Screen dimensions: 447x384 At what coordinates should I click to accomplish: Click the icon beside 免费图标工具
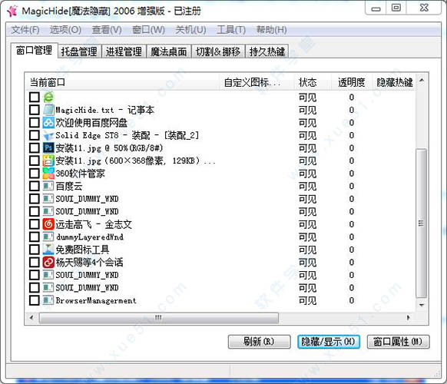coord(48,250)
